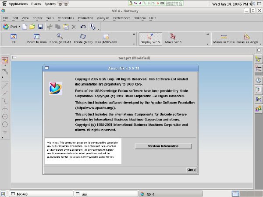Viewport: 263px width, 197px height.
Task: Click the workspace switcher first workspace
Action: pos(235,194)
